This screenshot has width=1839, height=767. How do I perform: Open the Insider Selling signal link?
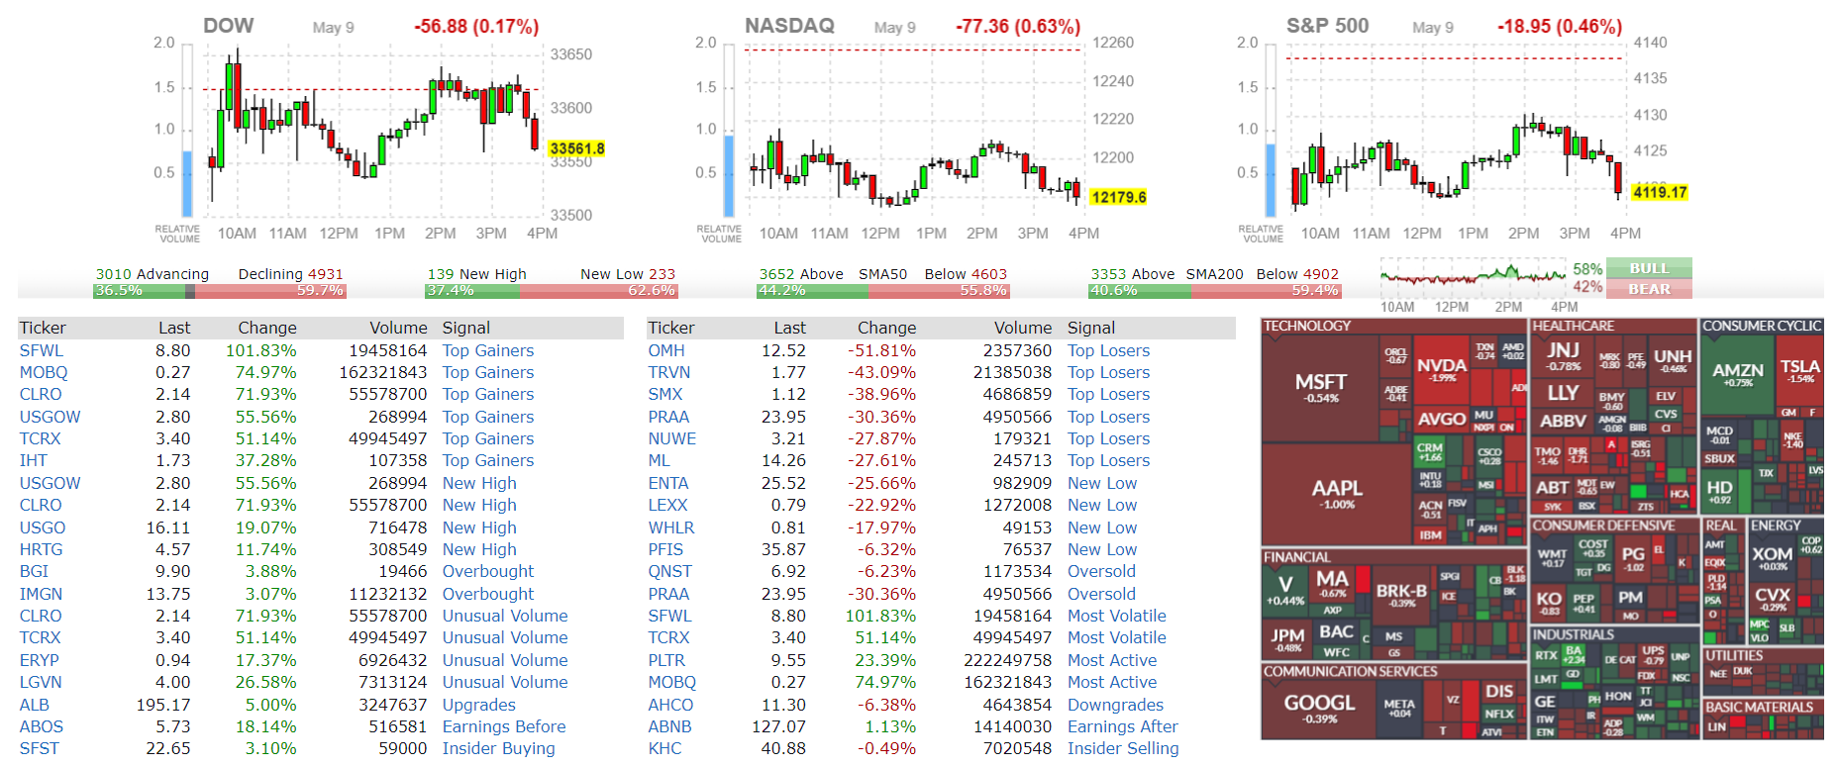coord(1123,748)
